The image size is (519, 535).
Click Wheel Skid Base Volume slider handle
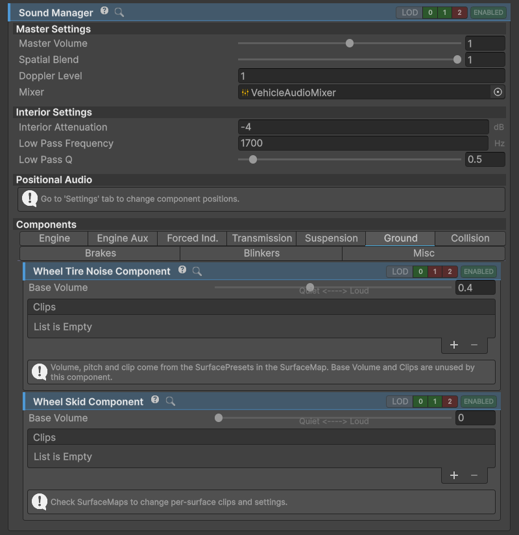pos(219,418)
